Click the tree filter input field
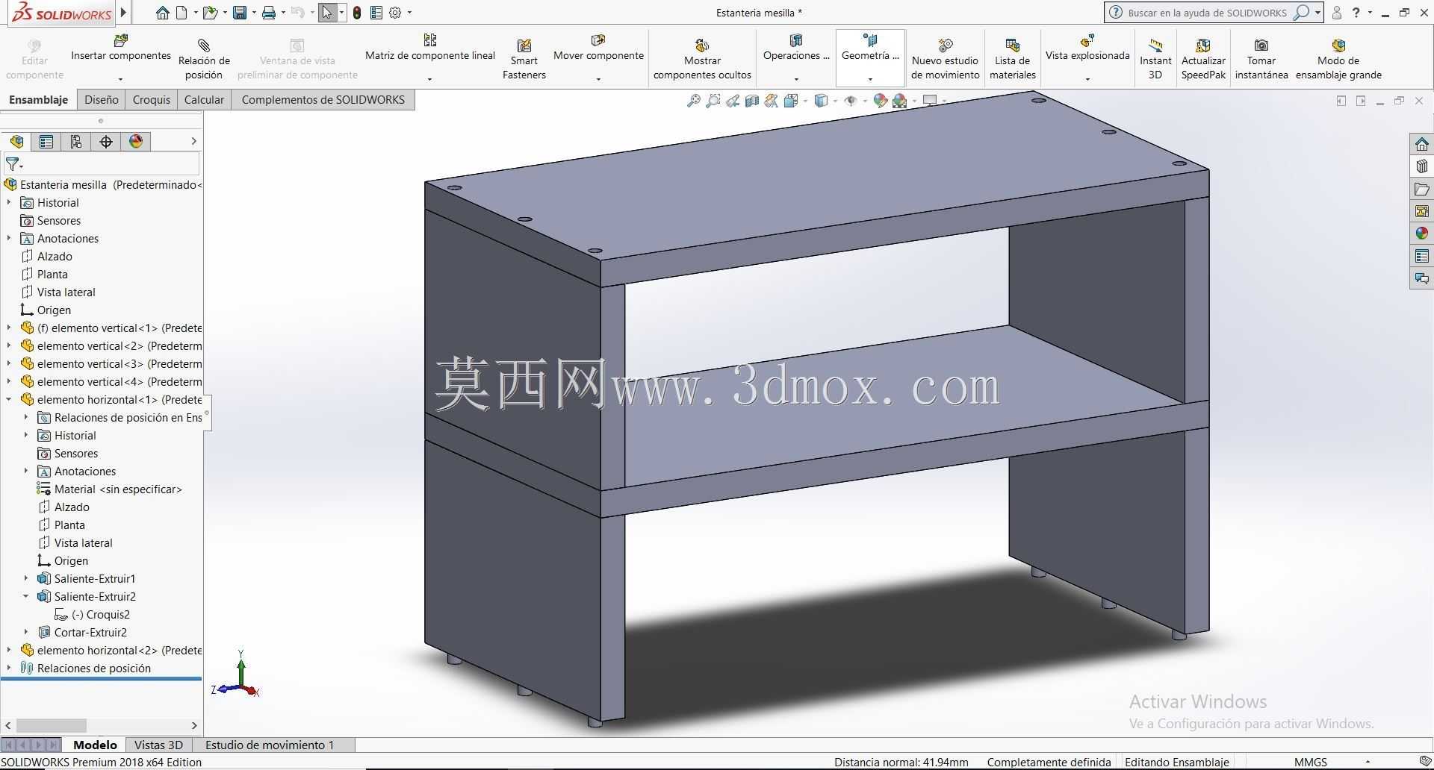 coord(102,164)
